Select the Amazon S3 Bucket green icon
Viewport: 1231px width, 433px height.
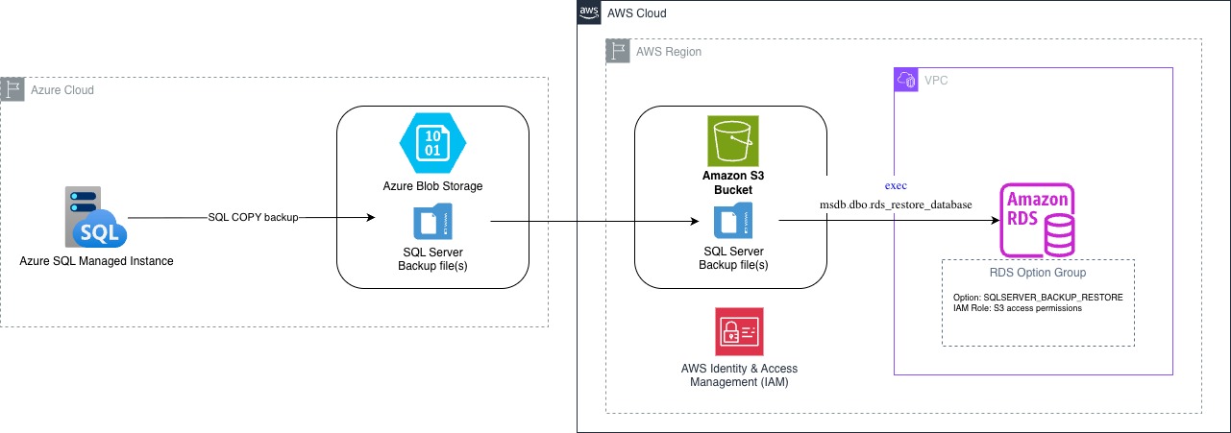tap(733, 142)
